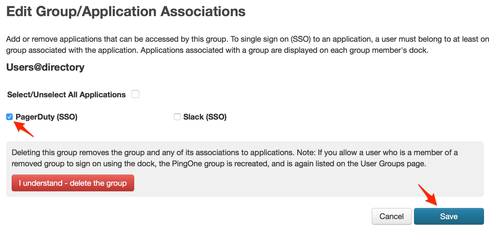
Task: Click "(SSO)" in the description paragraph
Action: (301, 39)
